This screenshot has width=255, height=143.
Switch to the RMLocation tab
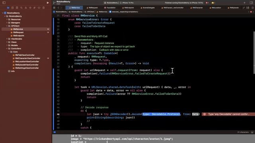pos(215,8)
